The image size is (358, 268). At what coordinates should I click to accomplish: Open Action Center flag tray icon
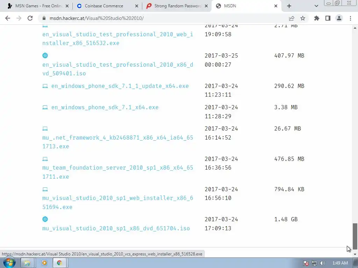tap(306, 263)
